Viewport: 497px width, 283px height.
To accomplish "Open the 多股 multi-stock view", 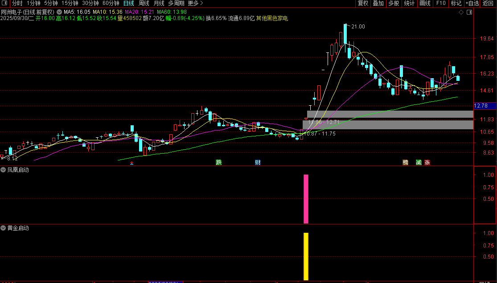I will [x=394, y=3].
